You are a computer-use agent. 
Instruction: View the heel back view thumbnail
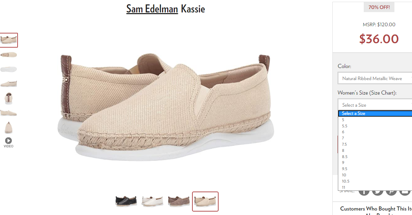pyautogui.click(x=8, y=98)
